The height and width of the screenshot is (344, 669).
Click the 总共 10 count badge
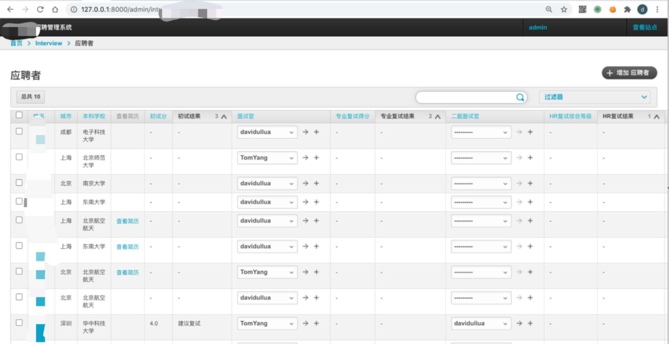(x=31, y=97)
